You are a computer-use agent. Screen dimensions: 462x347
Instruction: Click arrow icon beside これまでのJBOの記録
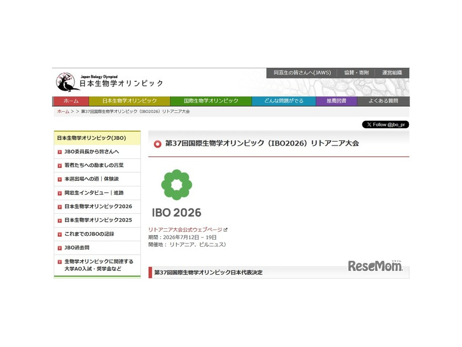pyautogui.click(x=59, y=235)
